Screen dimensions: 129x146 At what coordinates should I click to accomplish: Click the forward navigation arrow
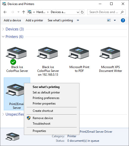[12, 12]
